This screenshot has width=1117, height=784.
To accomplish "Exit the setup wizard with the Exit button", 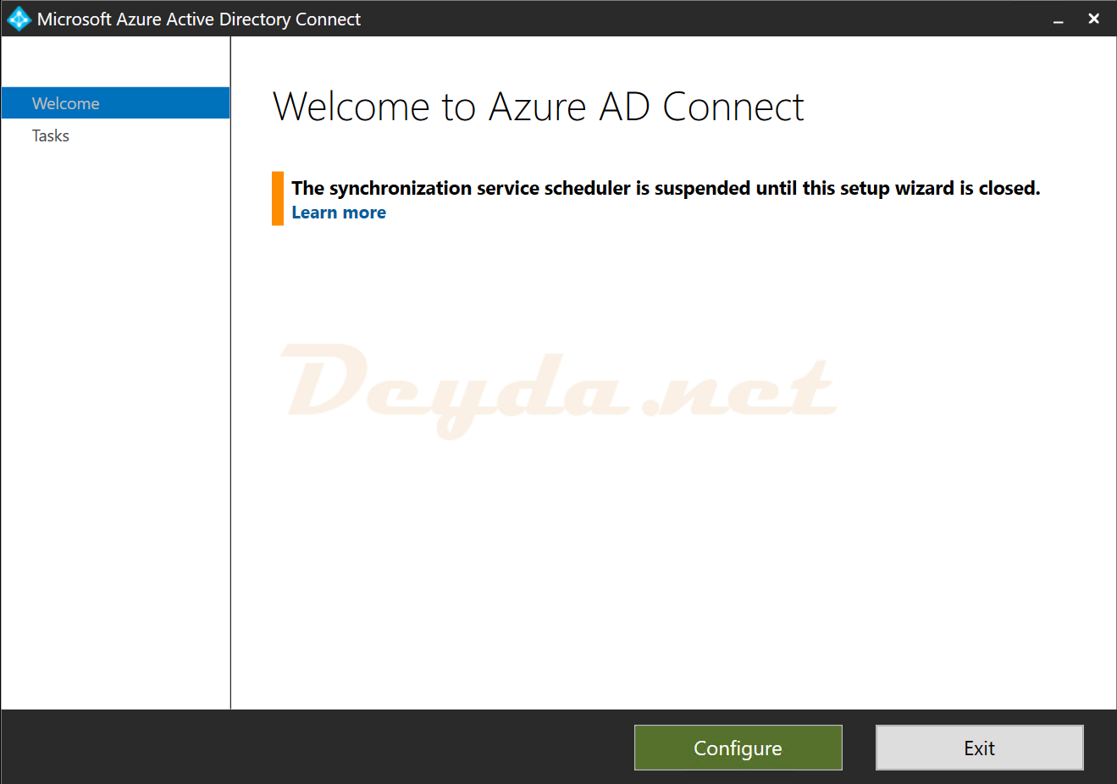I will click(979, 748).
